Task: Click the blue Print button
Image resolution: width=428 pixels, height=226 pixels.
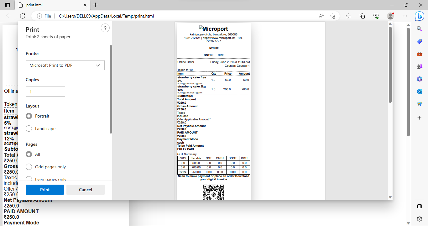Action: coord(45,190)
